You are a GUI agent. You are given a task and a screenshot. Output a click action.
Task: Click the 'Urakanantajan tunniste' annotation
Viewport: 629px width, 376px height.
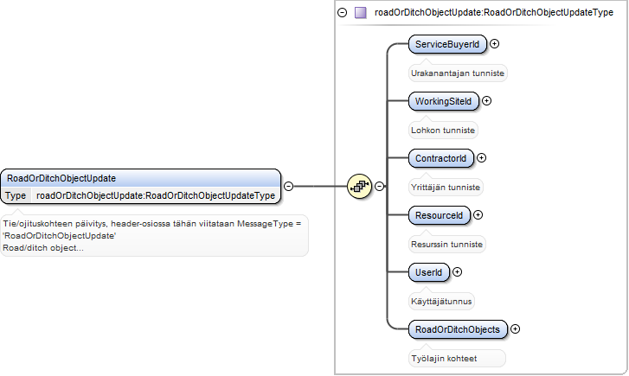458,73
